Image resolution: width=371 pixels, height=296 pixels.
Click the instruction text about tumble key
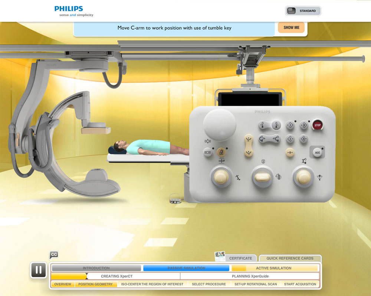click(174, 28)
